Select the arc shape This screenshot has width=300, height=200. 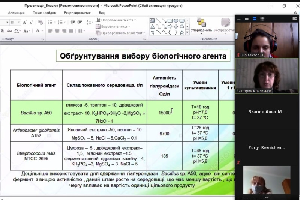[x=158, y=32]
